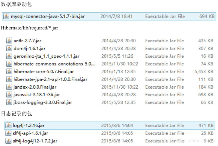Screen dimensions: 218x146
Task: Click date 2016/1/13 12:35 of hibernate-core jar
Action: point(118,71)
